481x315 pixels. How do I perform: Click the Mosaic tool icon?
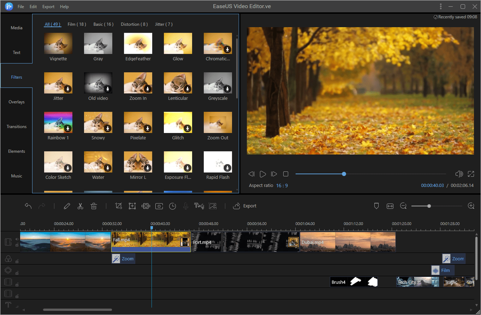point(146,206)
